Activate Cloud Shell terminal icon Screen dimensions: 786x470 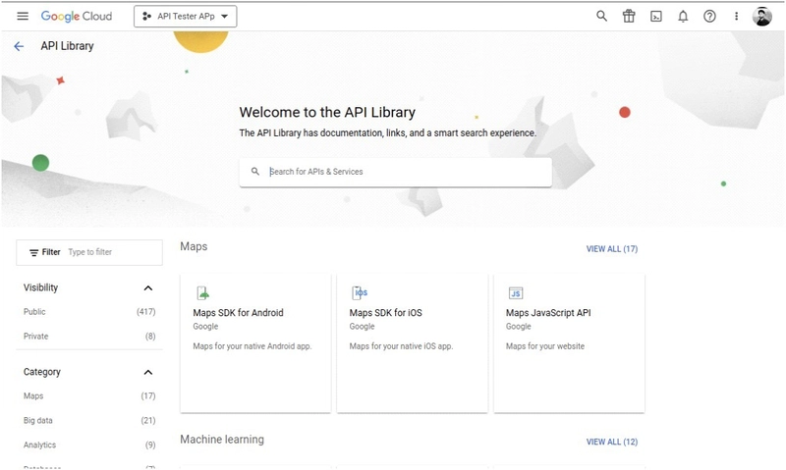click(x=655, y=17)
